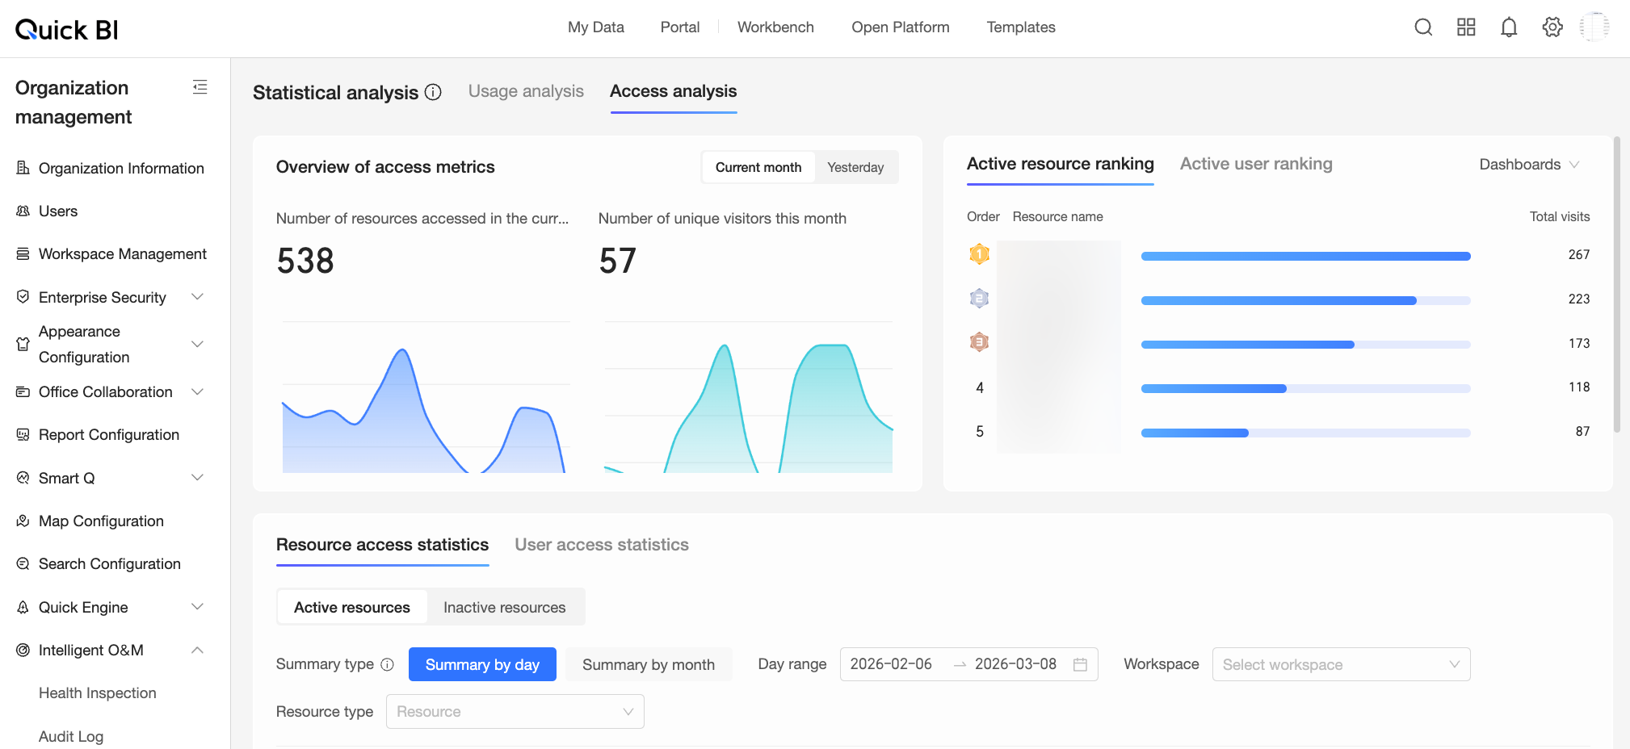1630x749 pixels.
Task: Click the Workspace Management sidebar icon
Action: (23, 253)
